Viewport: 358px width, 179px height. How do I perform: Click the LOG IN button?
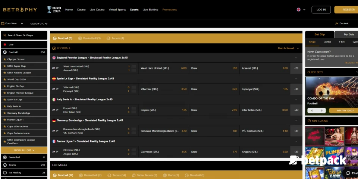(321, 10)
